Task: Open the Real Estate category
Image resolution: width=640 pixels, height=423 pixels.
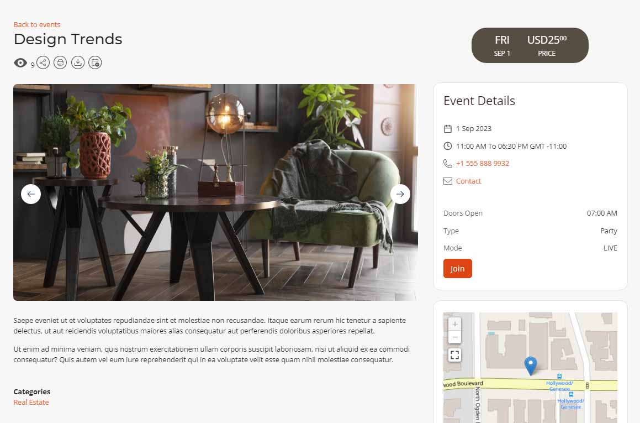Action: click(x=31, y=402)
